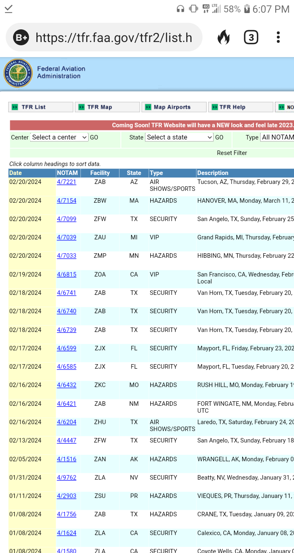294x553 pixels.
Task: Click GO next to center selector
Action: (94, 137)
